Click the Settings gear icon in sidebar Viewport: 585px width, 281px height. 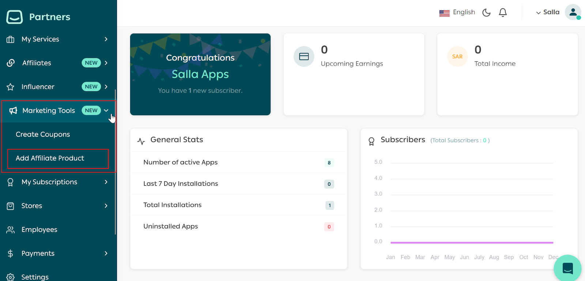11,277
